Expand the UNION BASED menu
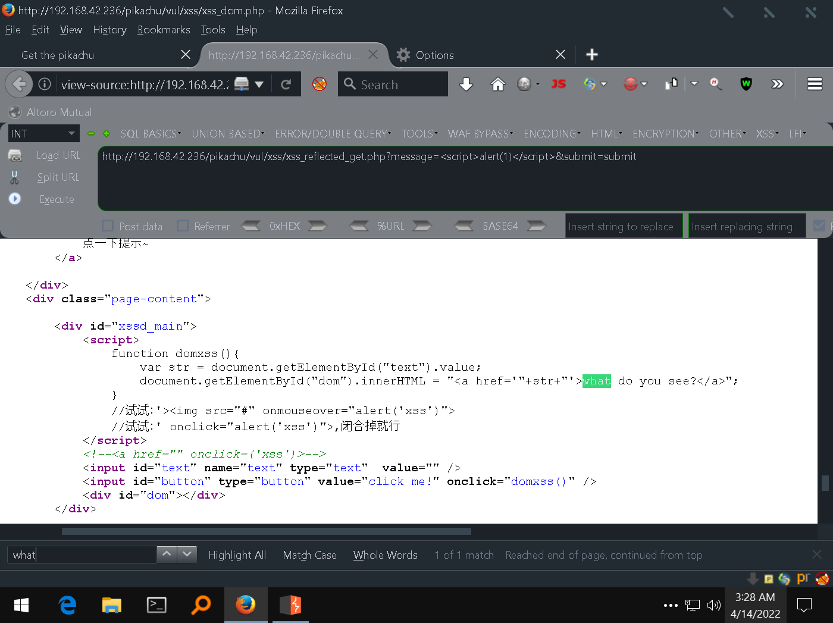833x623 pixels. tap(228, 134)
